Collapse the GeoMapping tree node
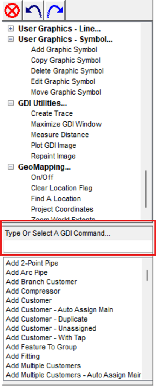This screenshot has height=386, width=156. click(x=11, y=167)
